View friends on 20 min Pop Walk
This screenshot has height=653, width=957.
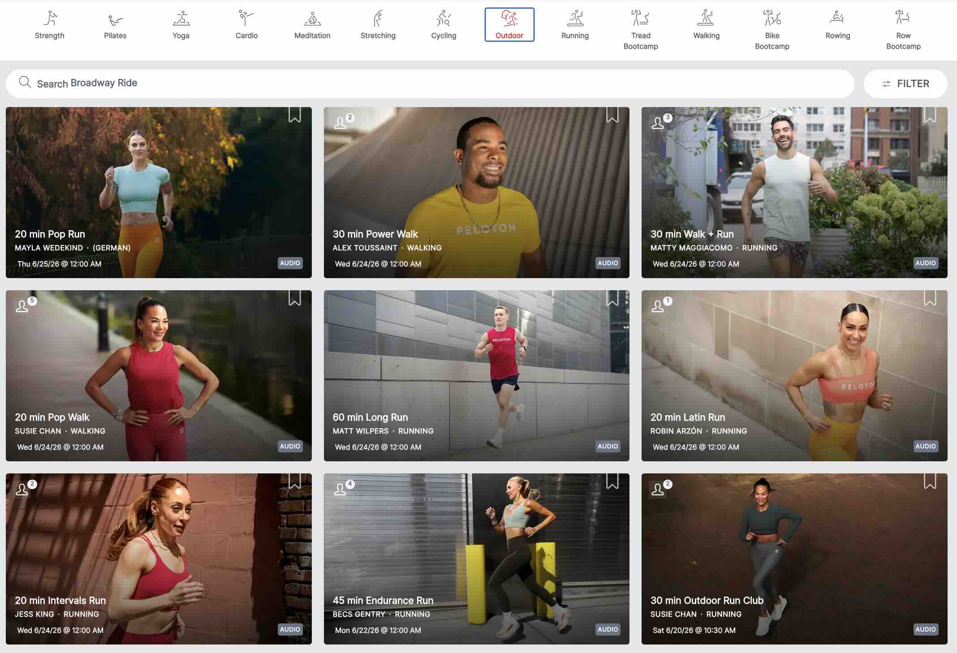pyautogui.click(x=26, y=304)
